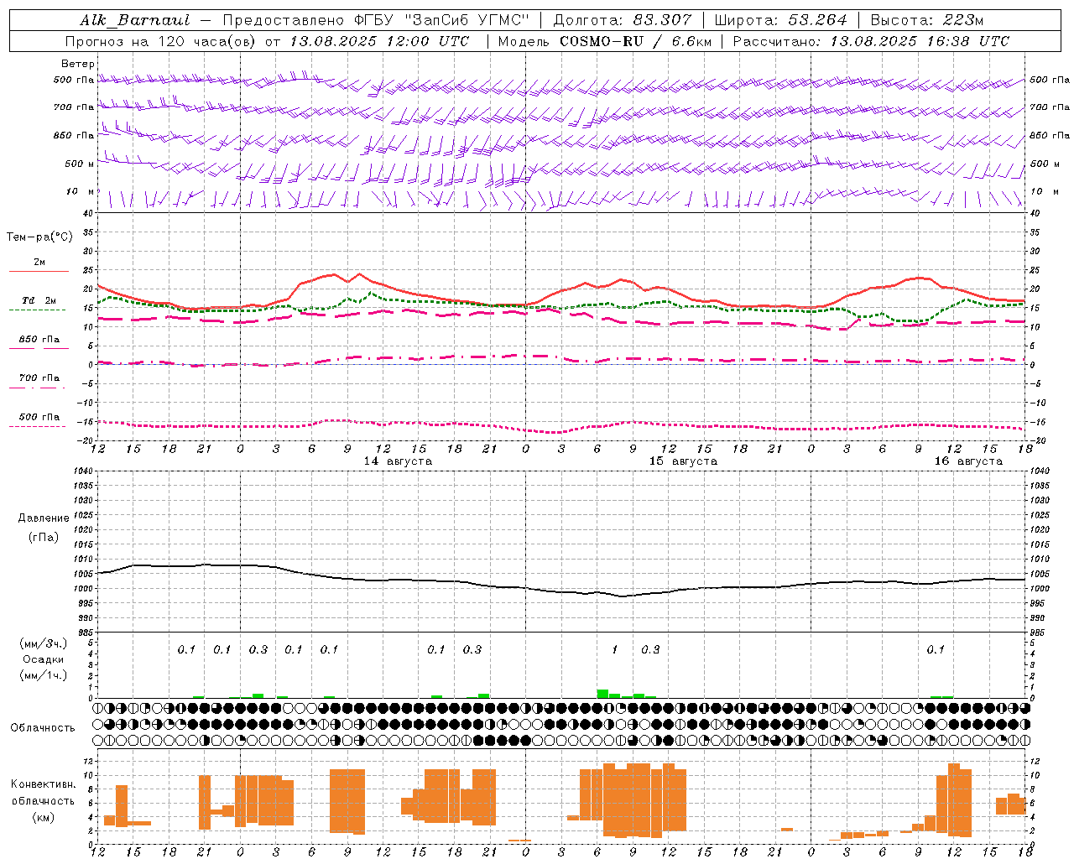The height and width of the screenshot is (859, 1074).
Task: Click the 10 м wind level label on left axis
Action: coord(80,192)
